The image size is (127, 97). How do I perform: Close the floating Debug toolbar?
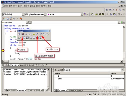(49, 31)
